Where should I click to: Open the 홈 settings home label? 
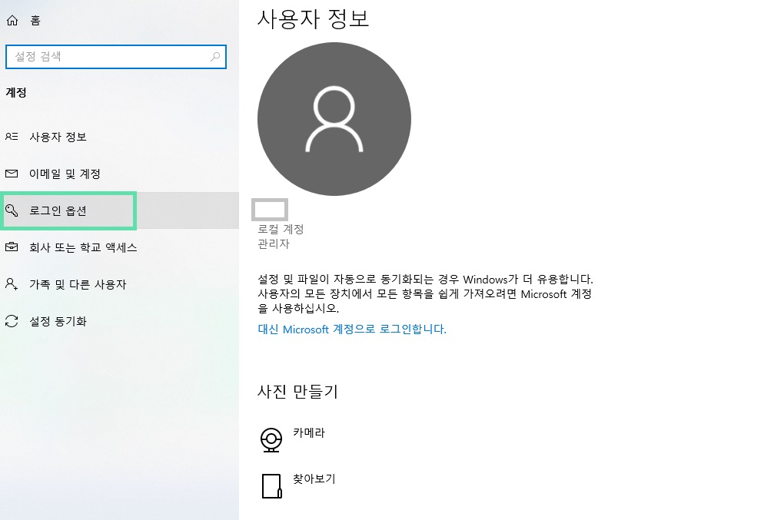pyautogui.click(x=35, y=20)
